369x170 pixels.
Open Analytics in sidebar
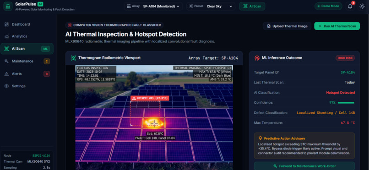(27, 37)
